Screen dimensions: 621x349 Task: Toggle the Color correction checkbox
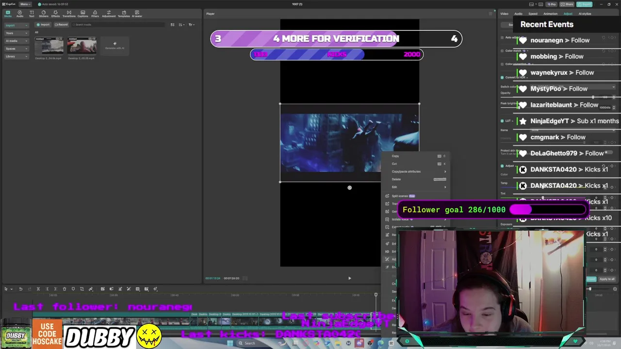(x=502, y=64)
